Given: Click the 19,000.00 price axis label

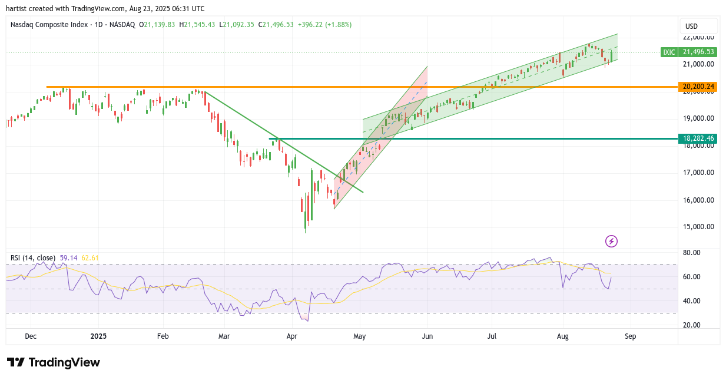Looking at the screenshot, I should click(x=698, y=118).
